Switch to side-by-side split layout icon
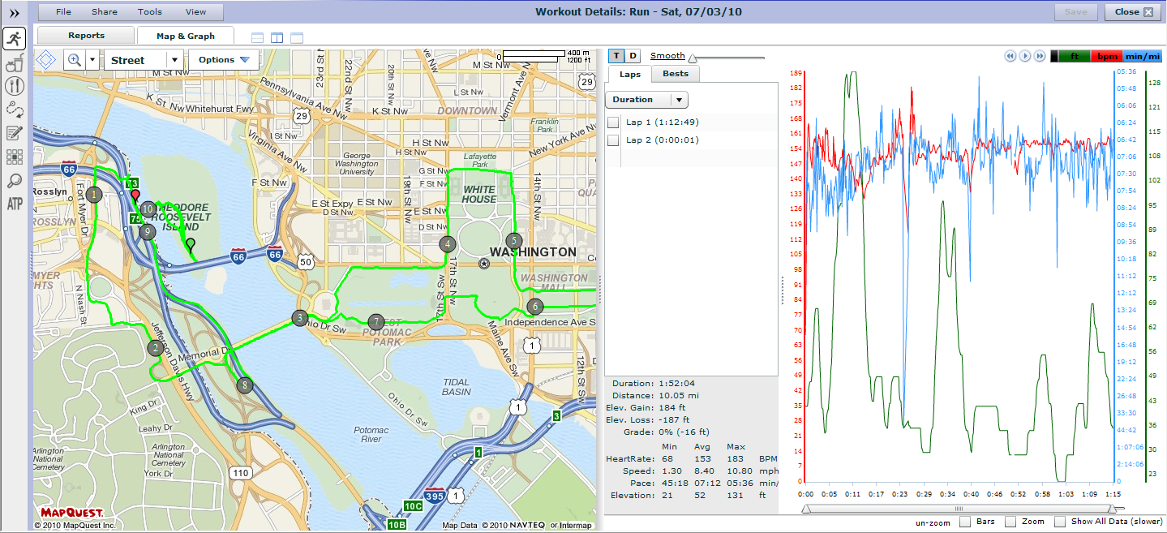 277,37
